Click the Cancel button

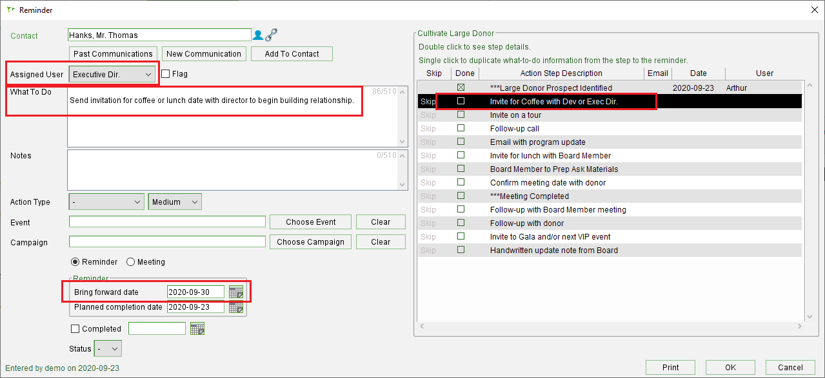[790, 368]
